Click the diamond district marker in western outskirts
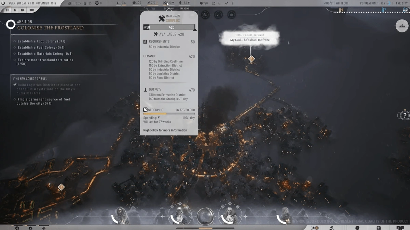Viewport: 410px width, 230px height. 61,187
